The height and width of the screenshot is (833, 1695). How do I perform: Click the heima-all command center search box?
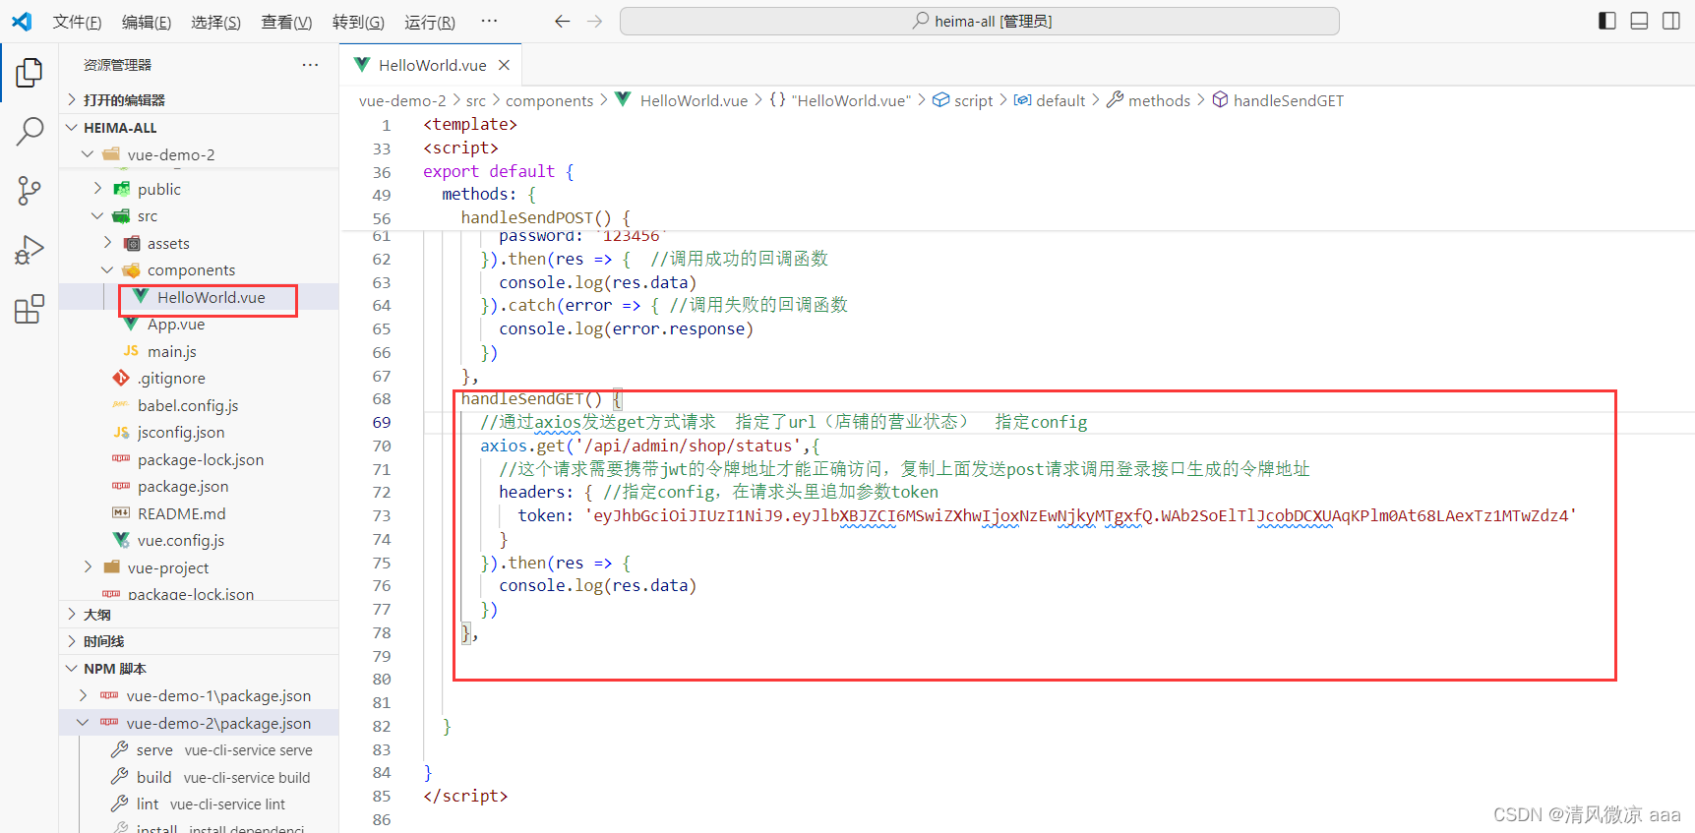click(979, 21)
